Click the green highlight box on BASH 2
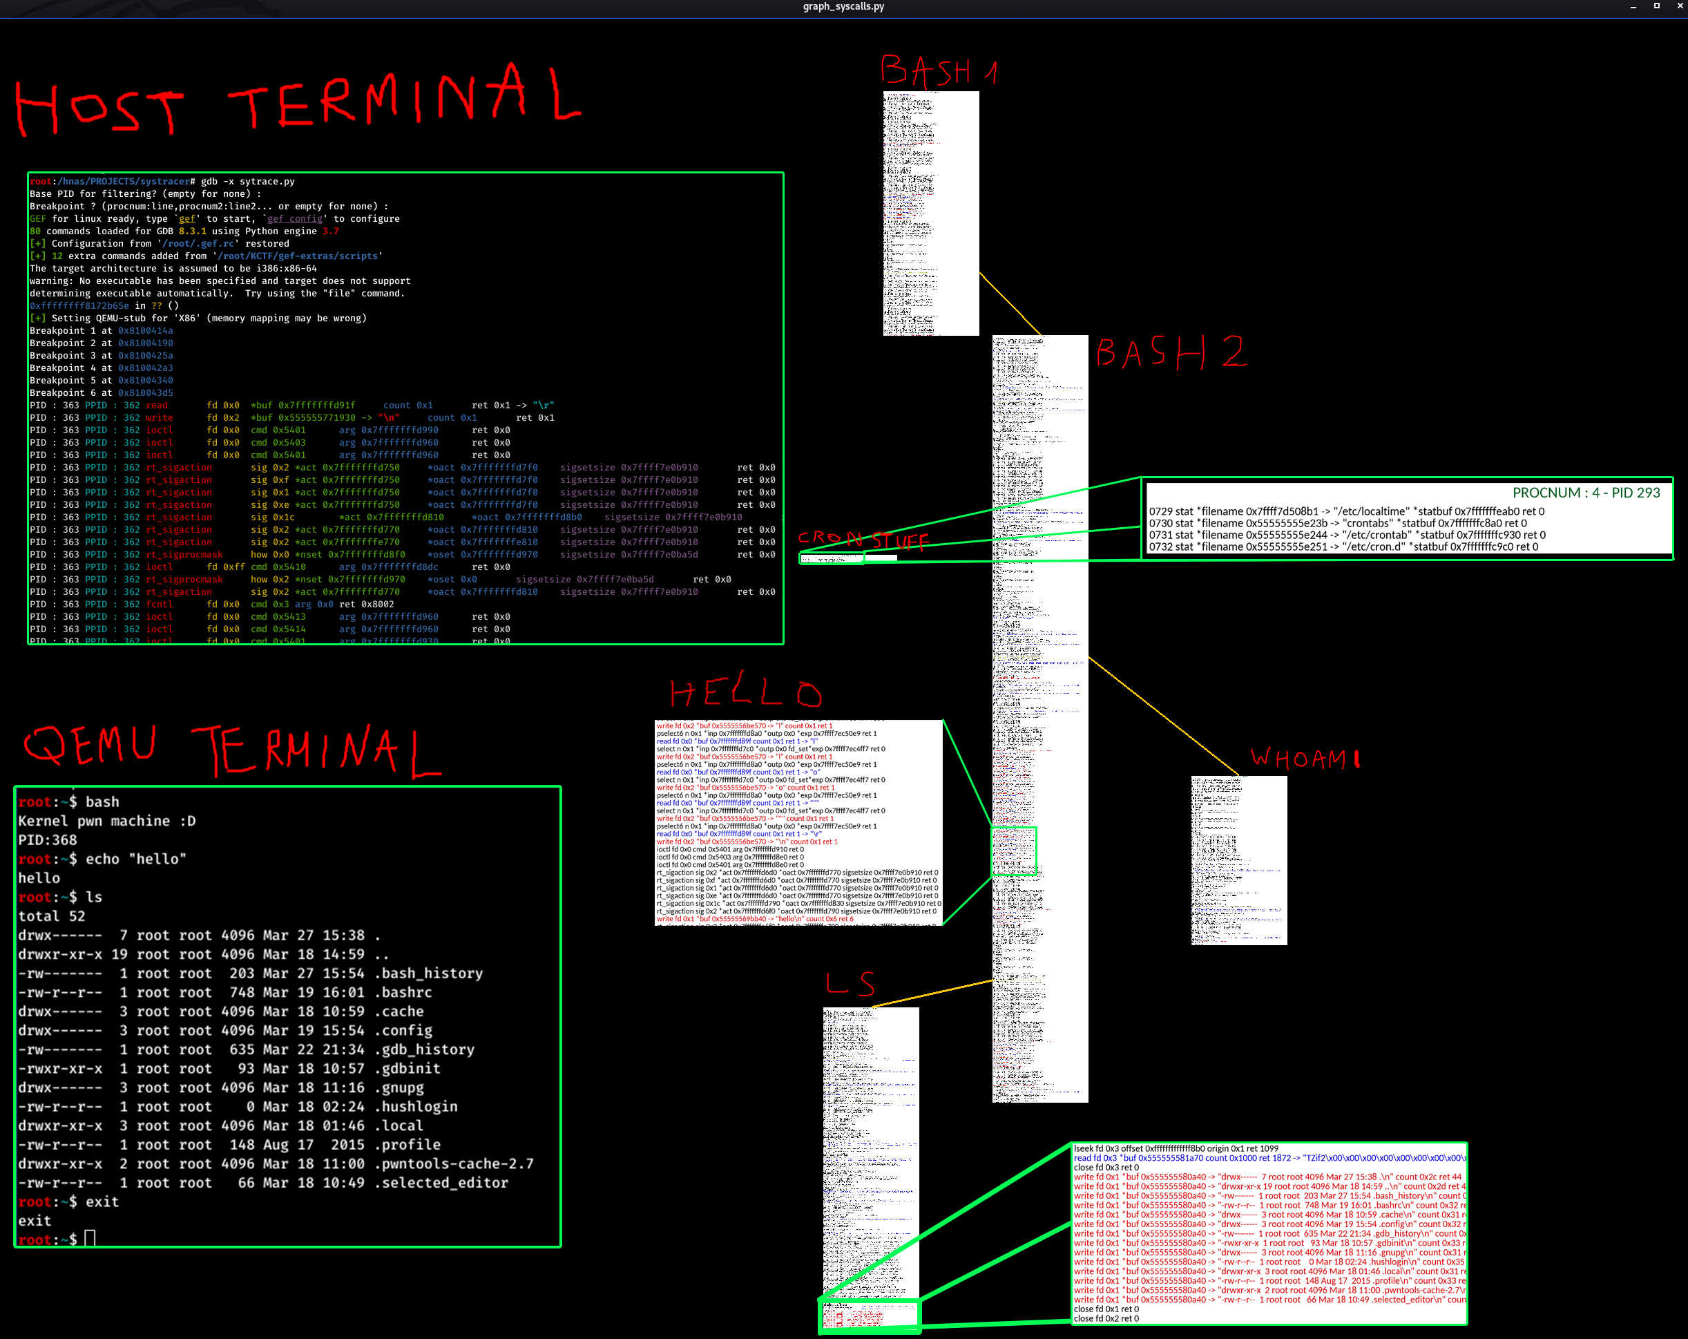Screen dimensions: 1688x1339 click(x=1014, y=851)
